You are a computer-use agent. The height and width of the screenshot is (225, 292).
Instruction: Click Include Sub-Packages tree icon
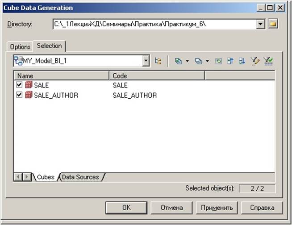pyautogui.click(x=158, y=61)
